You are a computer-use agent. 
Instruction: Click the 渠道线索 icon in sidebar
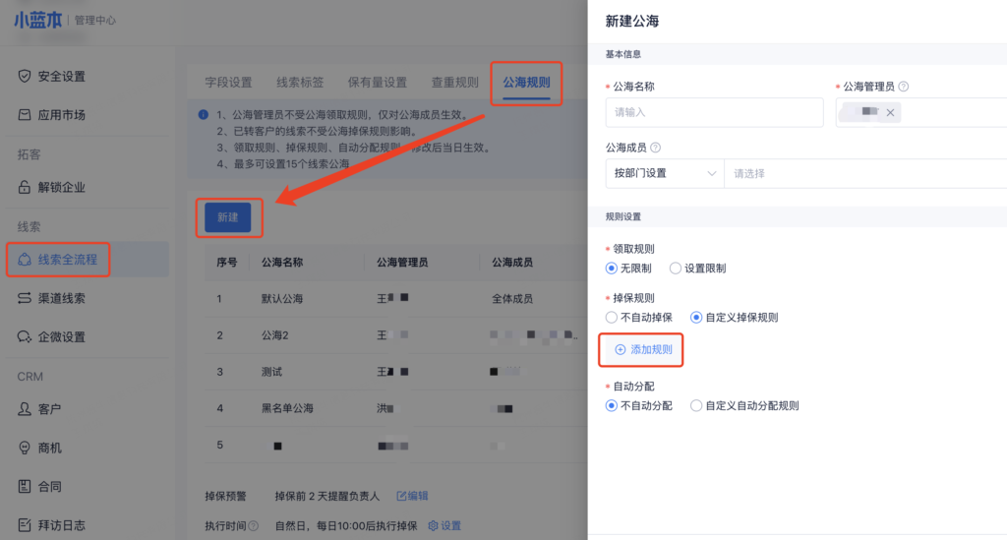tap(25, 298)
